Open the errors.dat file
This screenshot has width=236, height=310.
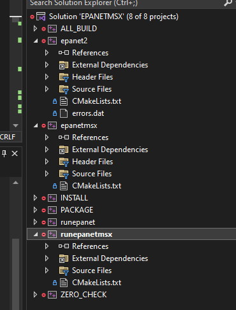click(88, 113)
